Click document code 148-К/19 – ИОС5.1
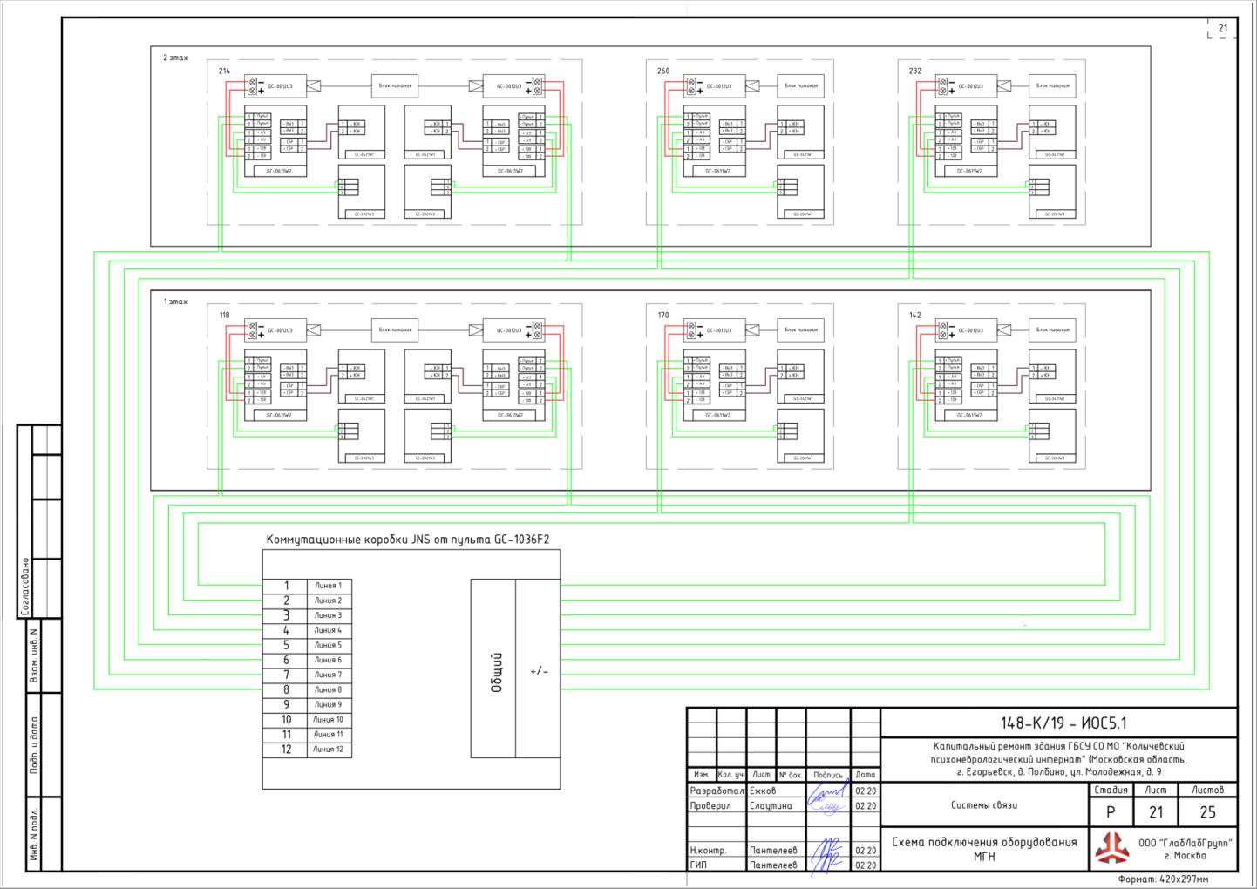 pyautogui.click(x=1063, y=723)
